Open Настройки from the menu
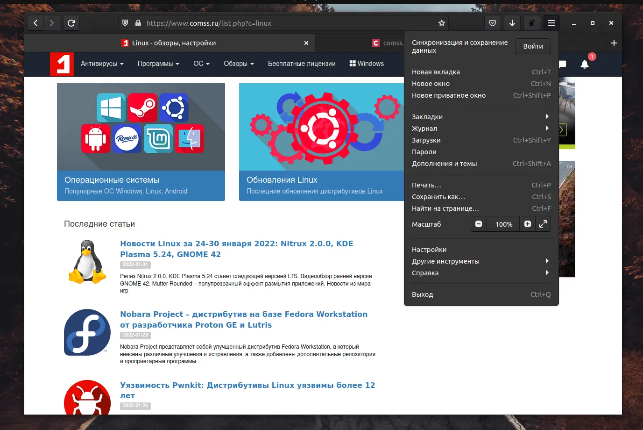 (x=481, y=250)
